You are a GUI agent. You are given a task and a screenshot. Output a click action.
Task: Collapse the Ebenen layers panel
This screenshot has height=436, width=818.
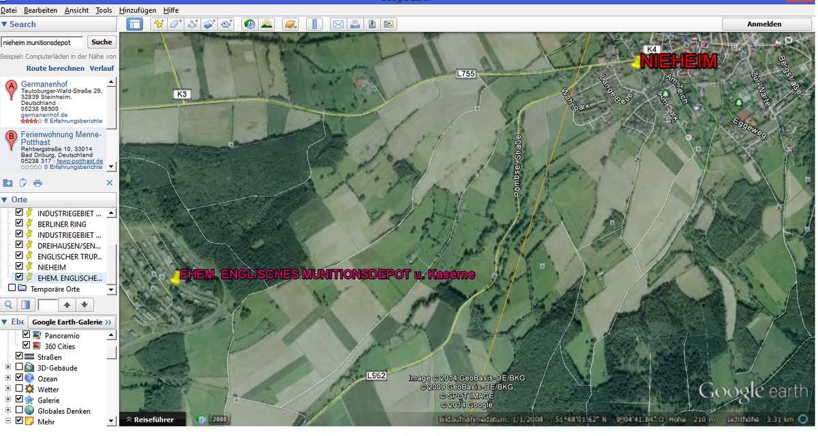tap(4, 322)
